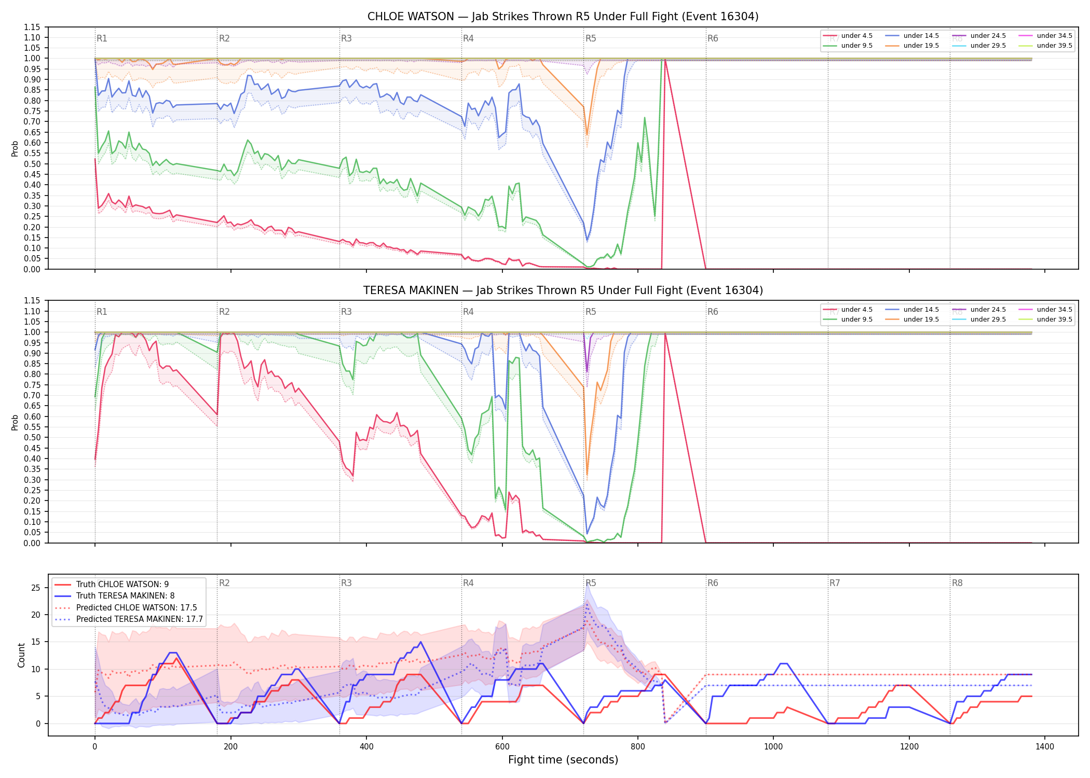Click the R4 marker in the Count chart
The width and height of the screenshot is (1090, 778).
pyautogui.click(x=468, y=583)
